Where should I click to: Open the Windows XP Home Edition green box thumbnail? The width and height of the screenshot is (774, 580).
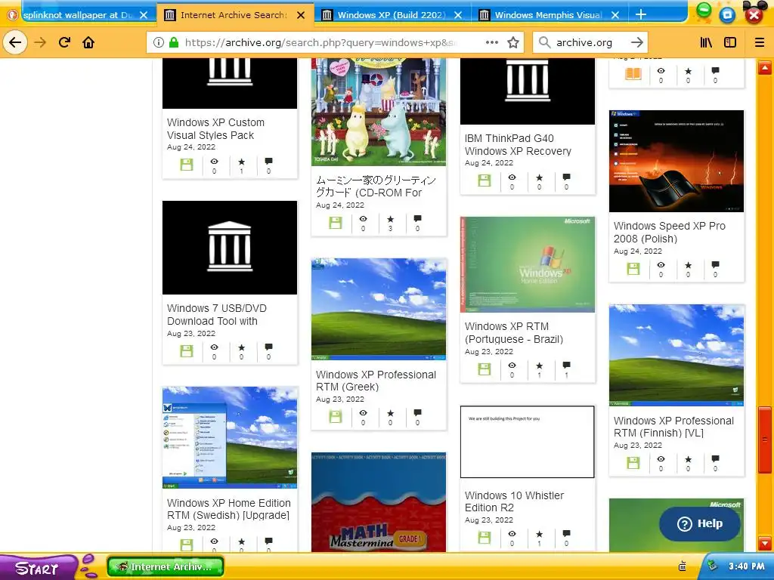coord(527,264)
